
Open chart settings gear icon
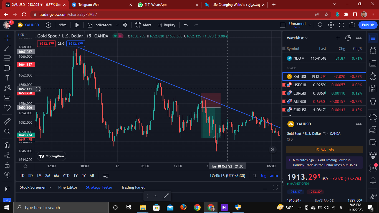coord(331,25)
